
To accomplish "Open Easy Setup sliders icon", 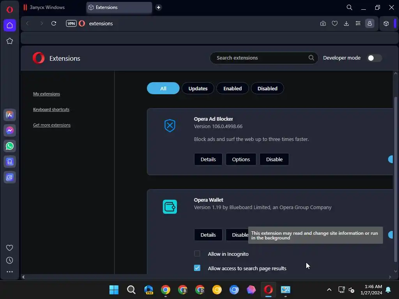I will 358,23.
